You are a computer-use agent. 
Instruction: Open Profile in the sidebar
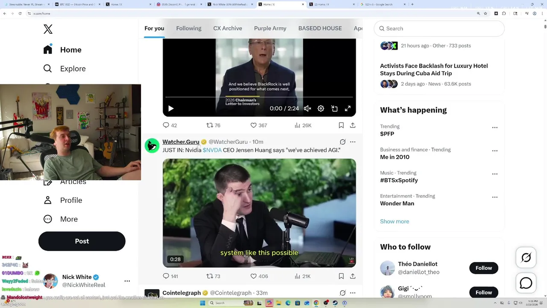(63, 200)
